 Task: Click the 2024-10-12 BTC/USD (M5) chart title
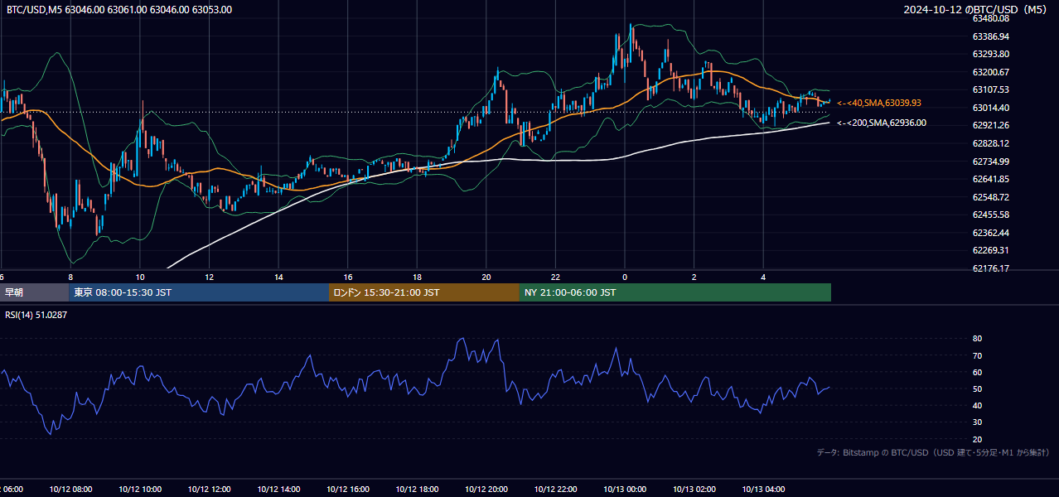[x=975, y=10]
